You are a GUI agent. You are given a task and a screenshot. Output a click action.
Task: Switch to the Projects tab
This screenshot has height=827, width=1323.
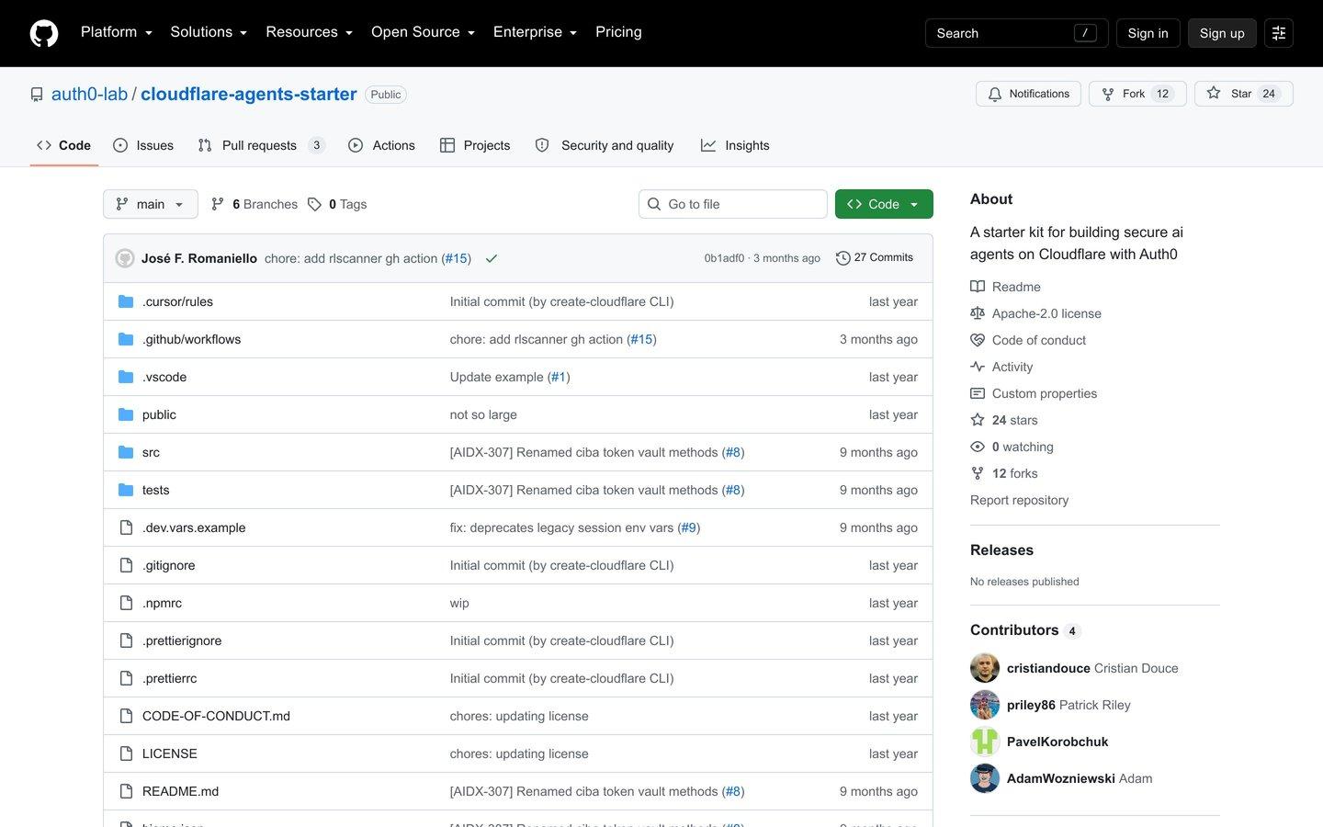tap(475, 145)
